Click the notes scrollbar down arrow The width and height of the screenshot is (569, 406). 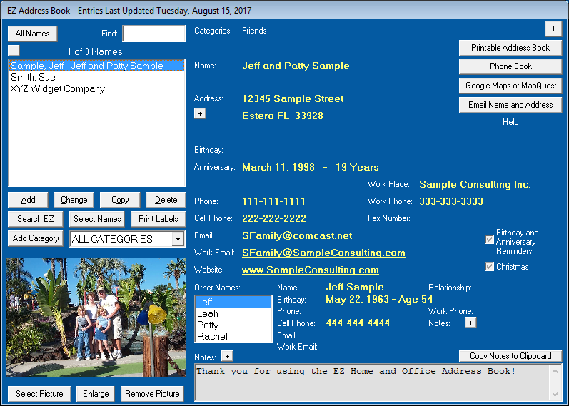click(x=555, y=394)
